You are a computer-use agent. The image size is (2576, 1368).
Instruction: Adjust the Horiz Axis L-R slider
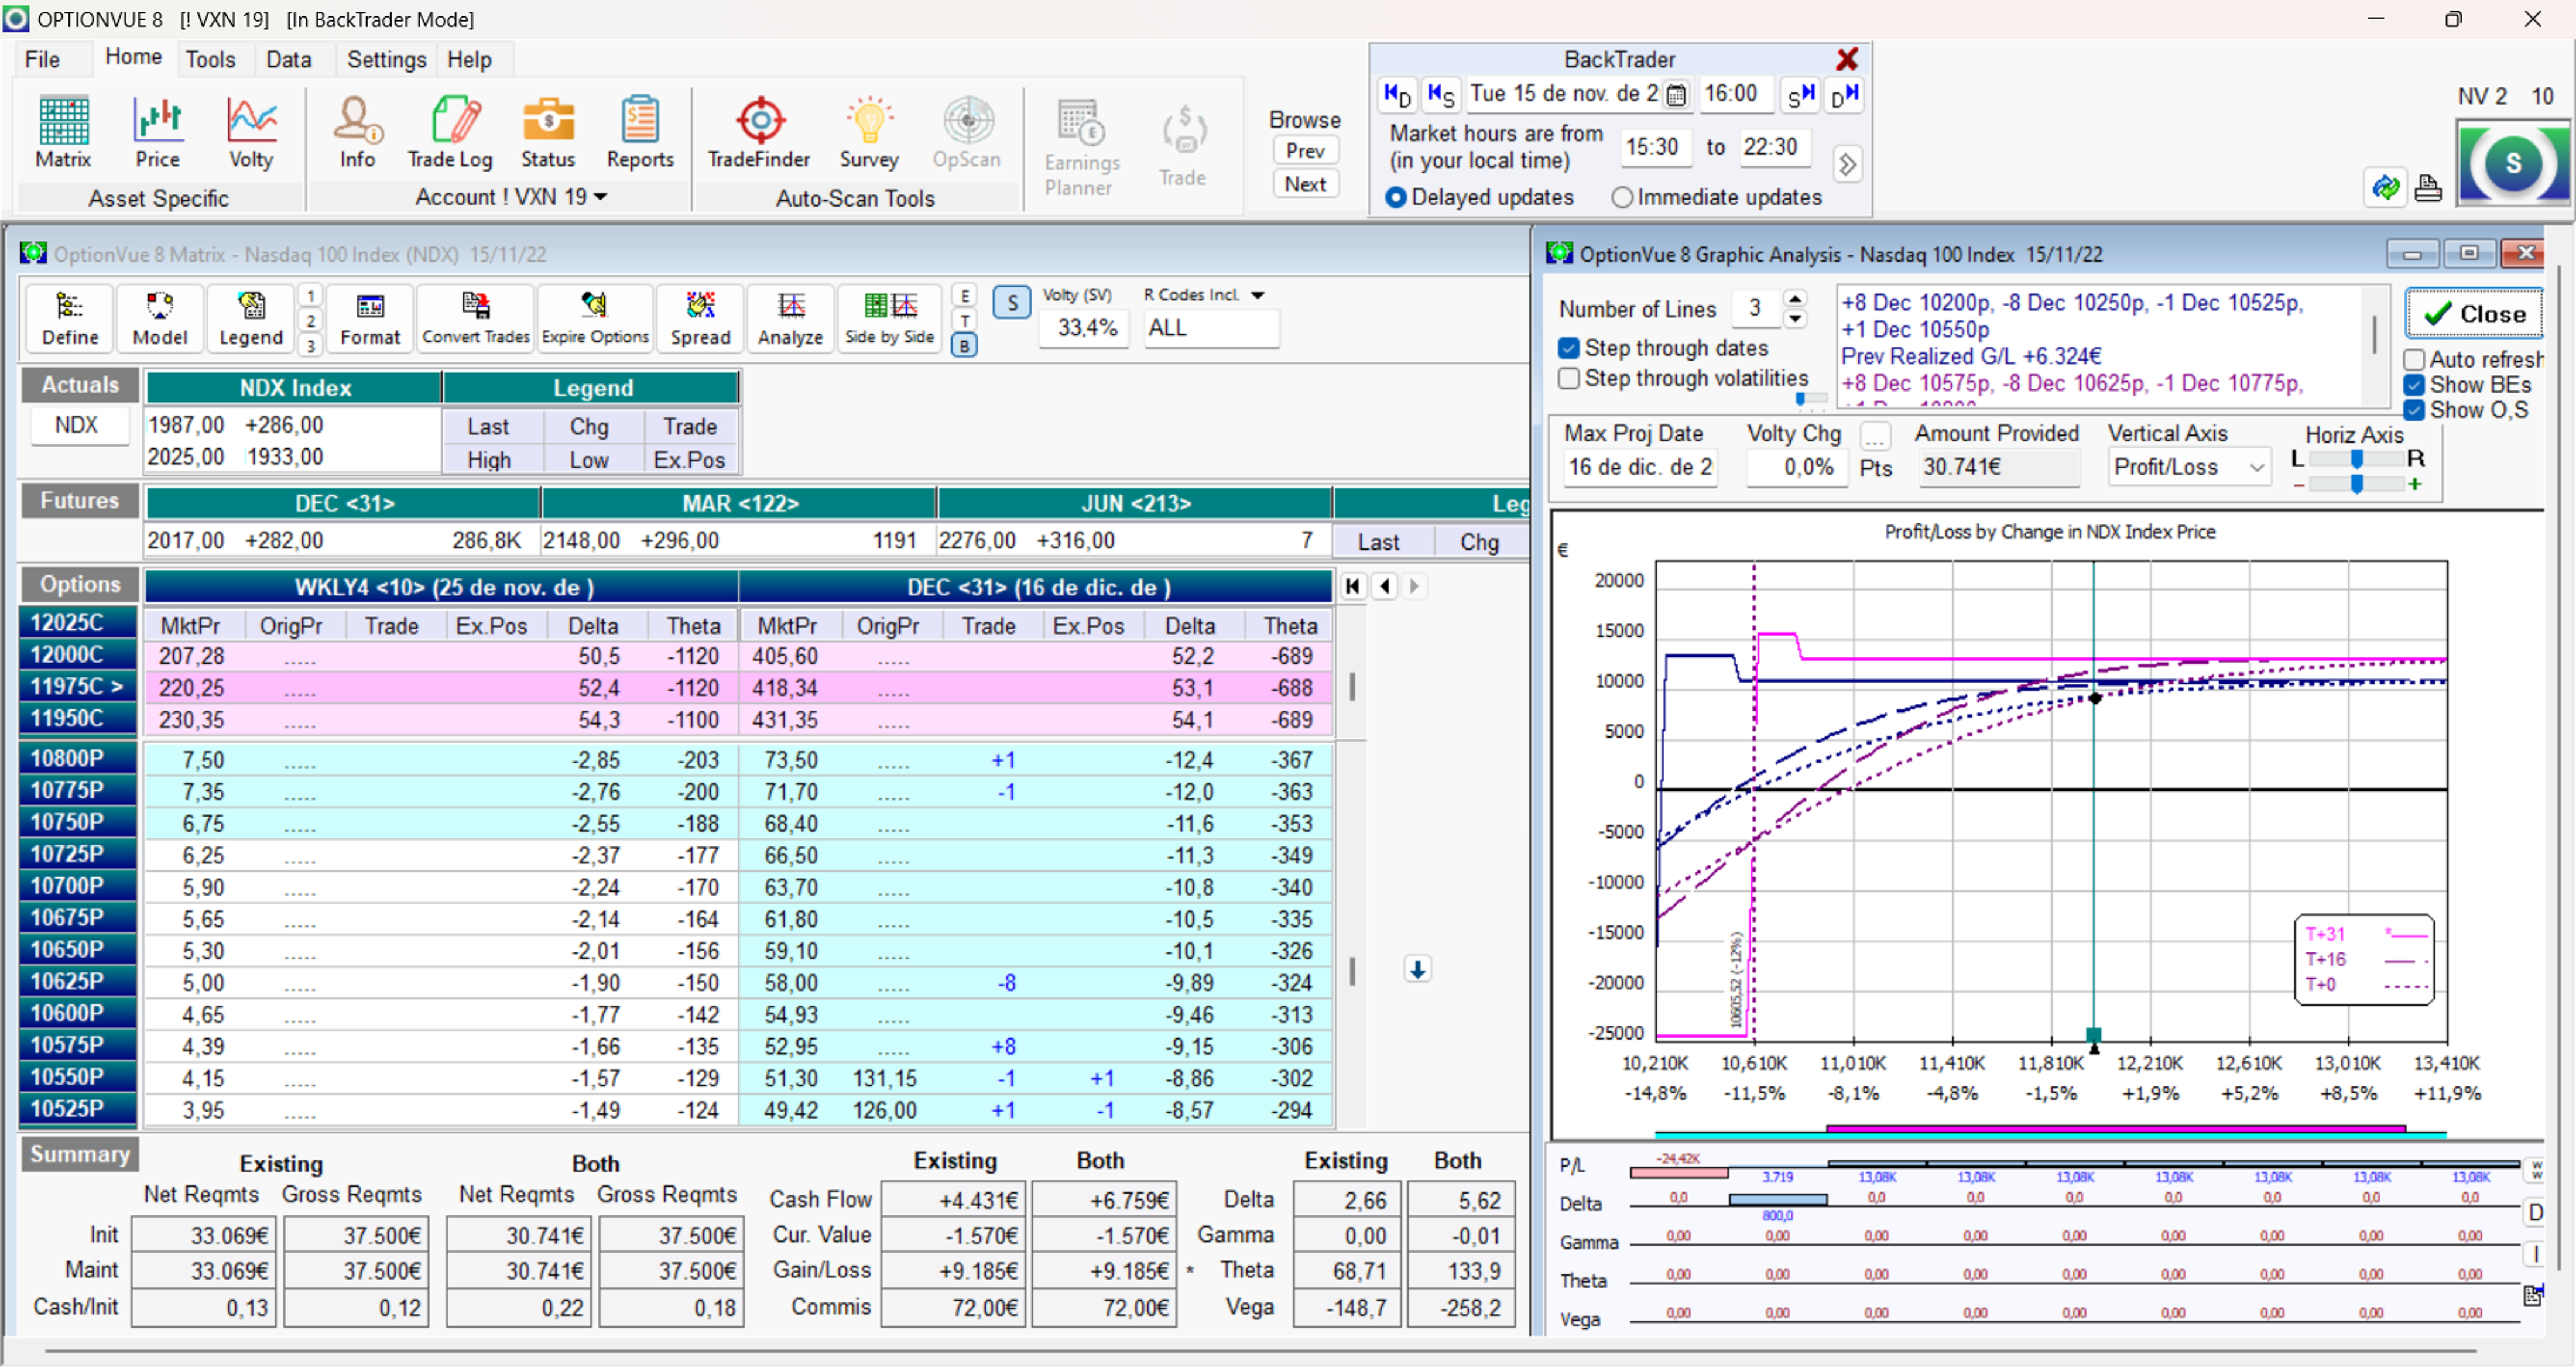[2356, 459]
